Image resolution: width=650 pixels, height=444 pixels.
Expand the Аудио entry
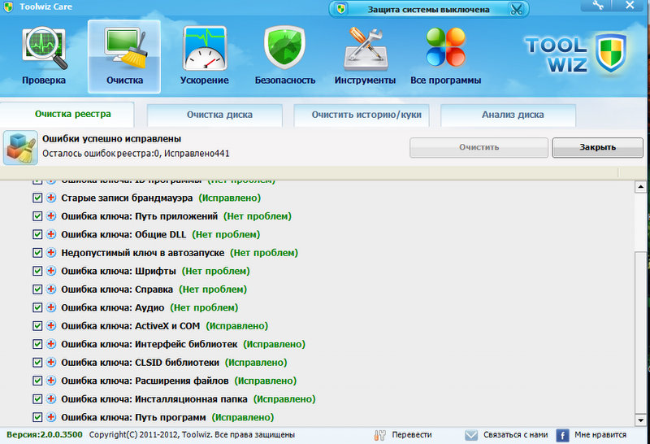click(x=51, y=307)
